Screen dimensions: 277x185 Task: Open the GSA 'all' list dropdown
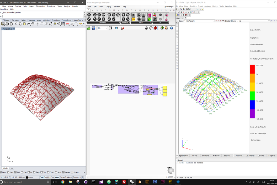click(269, 21)
